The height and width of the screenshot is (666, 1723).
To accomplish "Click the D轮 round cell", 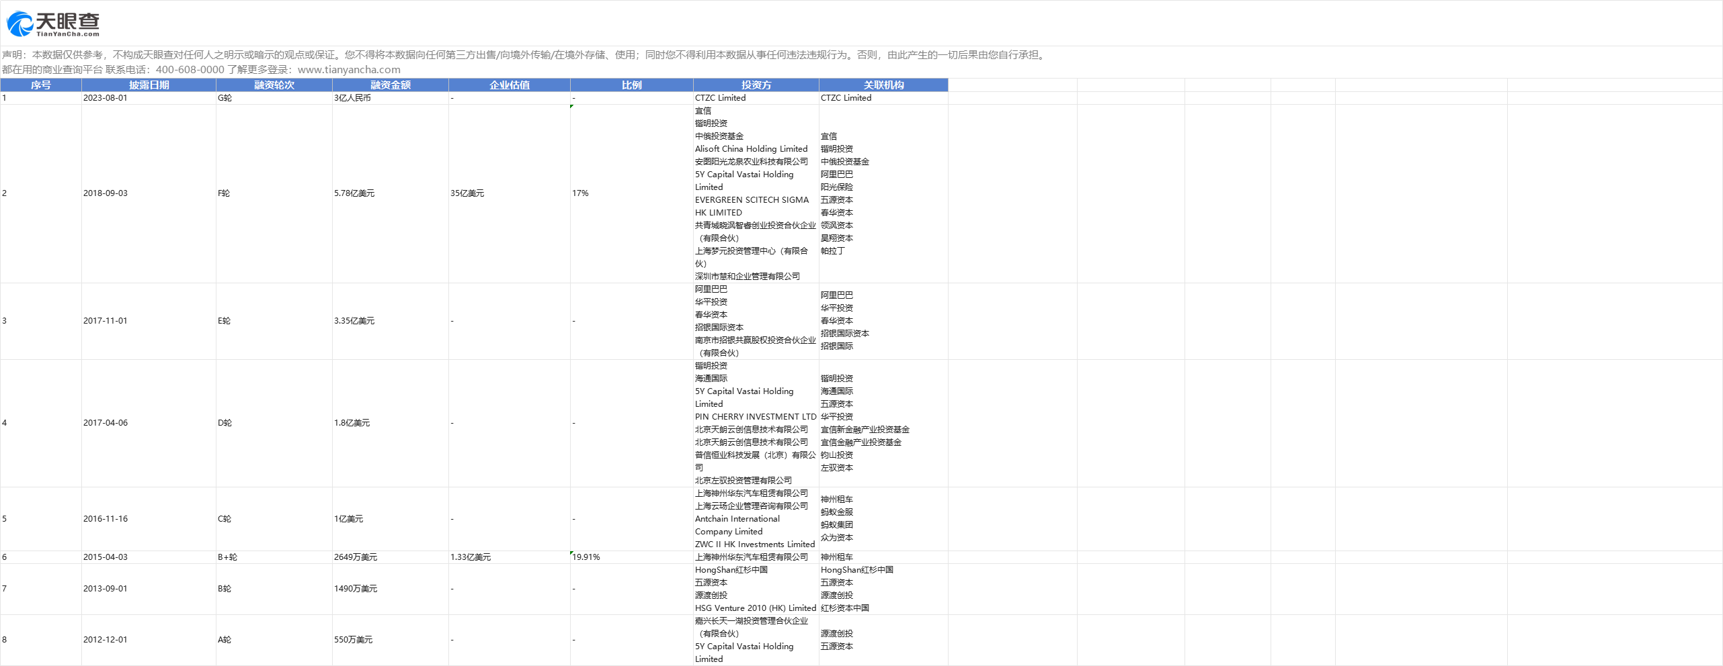I will (274, 423).
